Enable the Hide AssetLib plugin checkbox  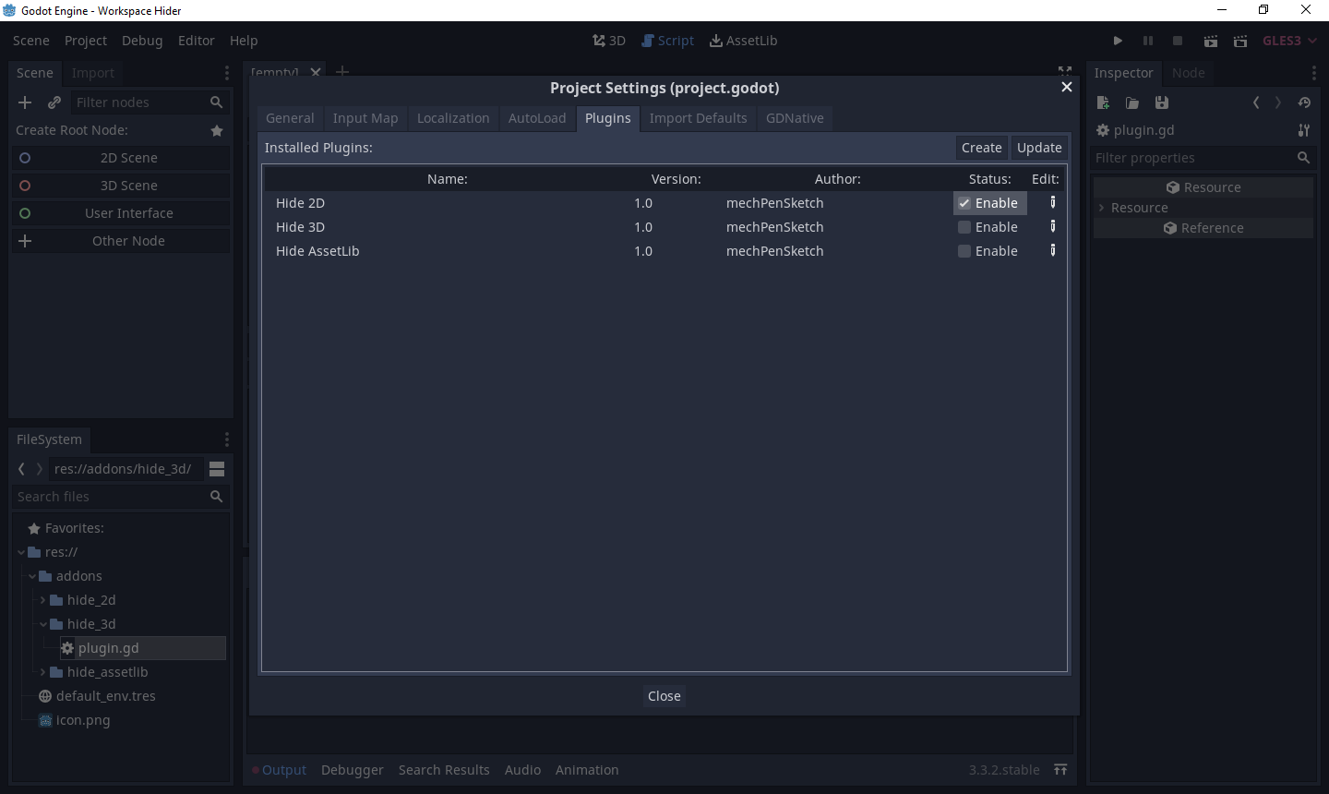[x=964, y=251]
